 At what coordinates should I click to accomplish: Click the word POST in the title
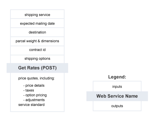click(50, 68)
